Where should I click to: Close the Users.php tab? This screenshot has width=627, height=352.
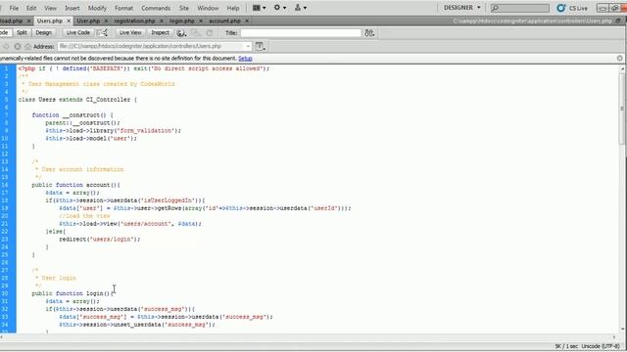(x=69, y=21)
